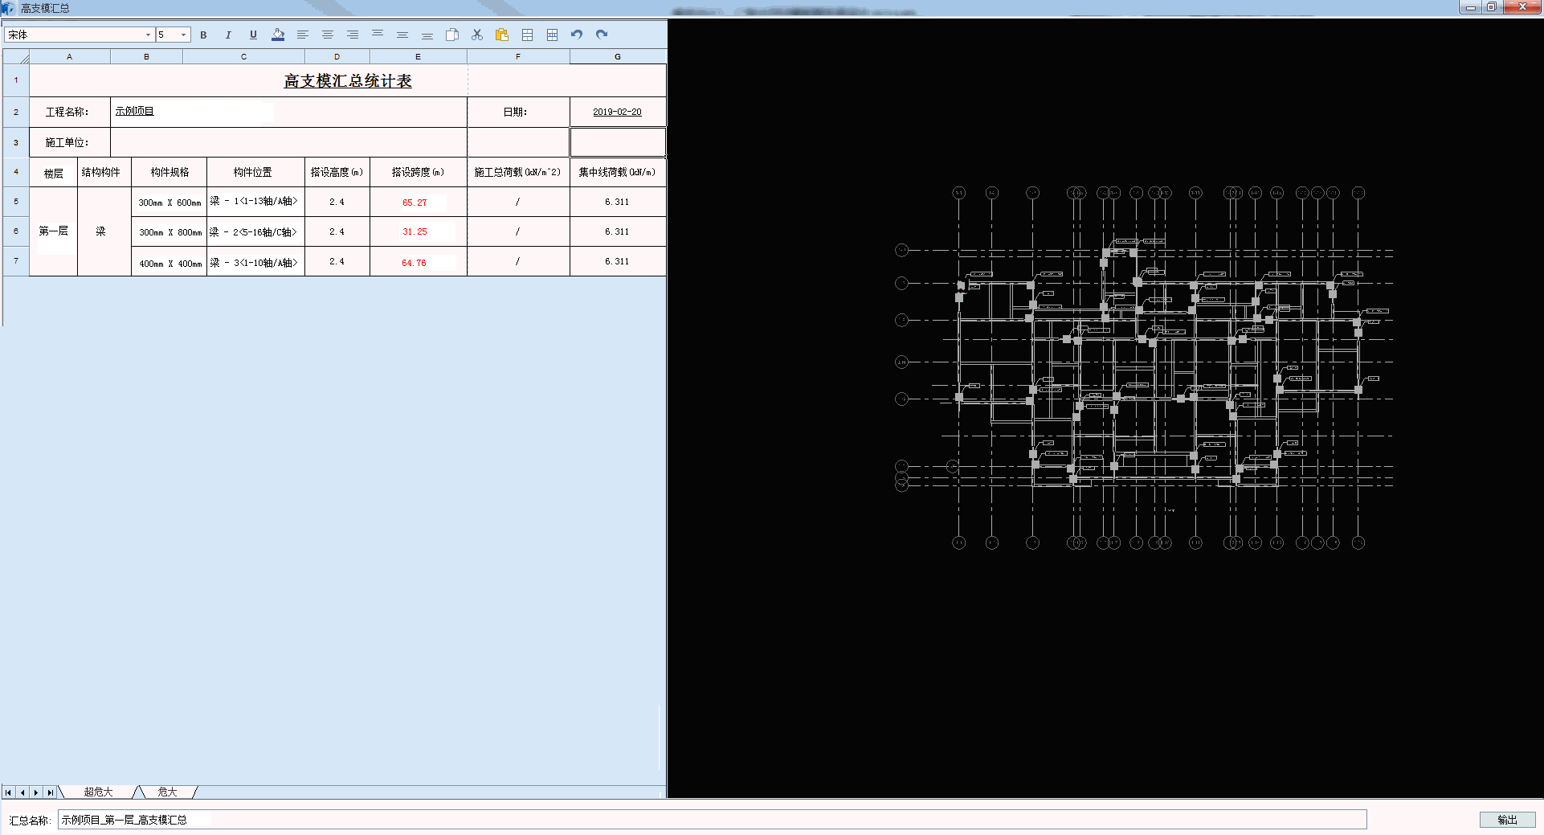Click the title cell 高支模汇总统计表
Image resolution: width=1544 pixels, height=835 pixels.
[348, 81]
